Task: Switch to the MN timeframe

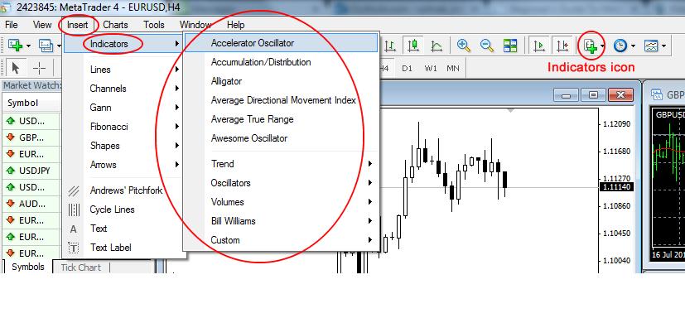Action: click(453, 69)
